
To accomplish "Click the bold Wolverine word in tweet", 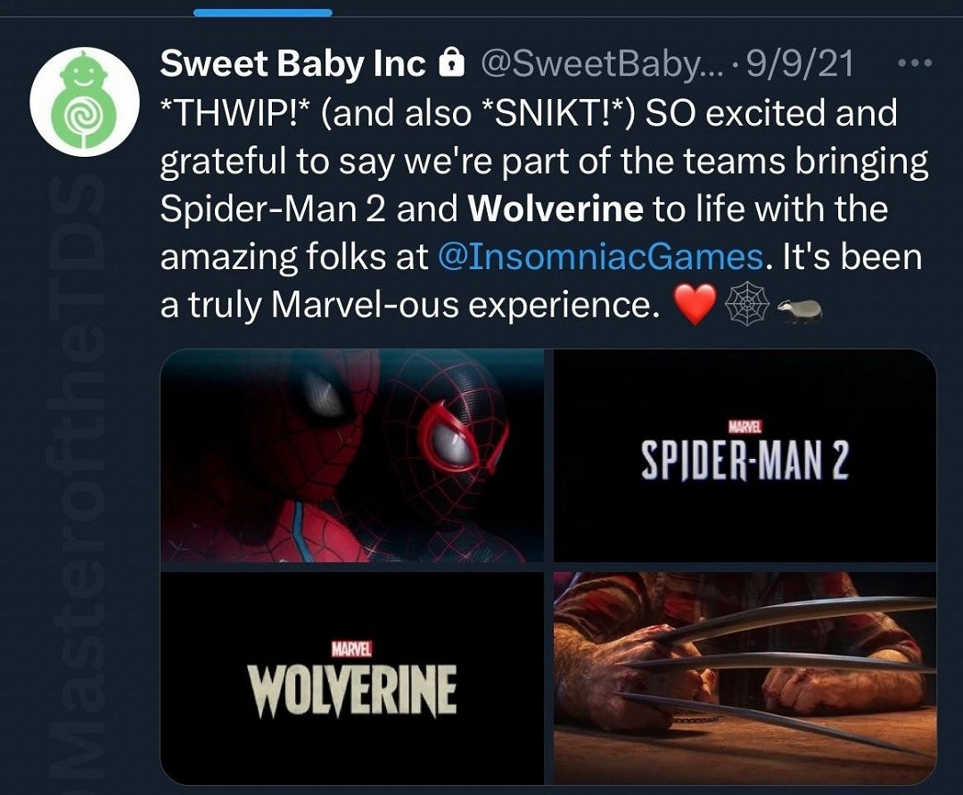I will (555, 210).
